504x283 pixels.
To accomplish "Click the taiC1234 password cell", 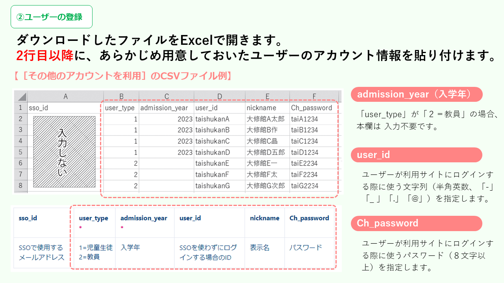I will click(314, 141).
